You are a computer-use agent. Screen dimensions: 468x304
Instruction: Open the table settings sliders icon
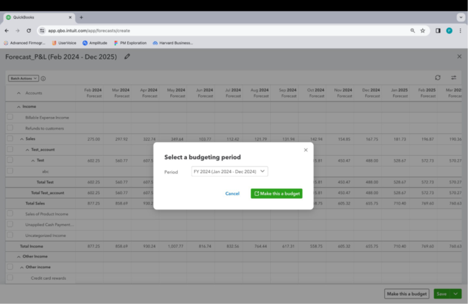(454, 78)
